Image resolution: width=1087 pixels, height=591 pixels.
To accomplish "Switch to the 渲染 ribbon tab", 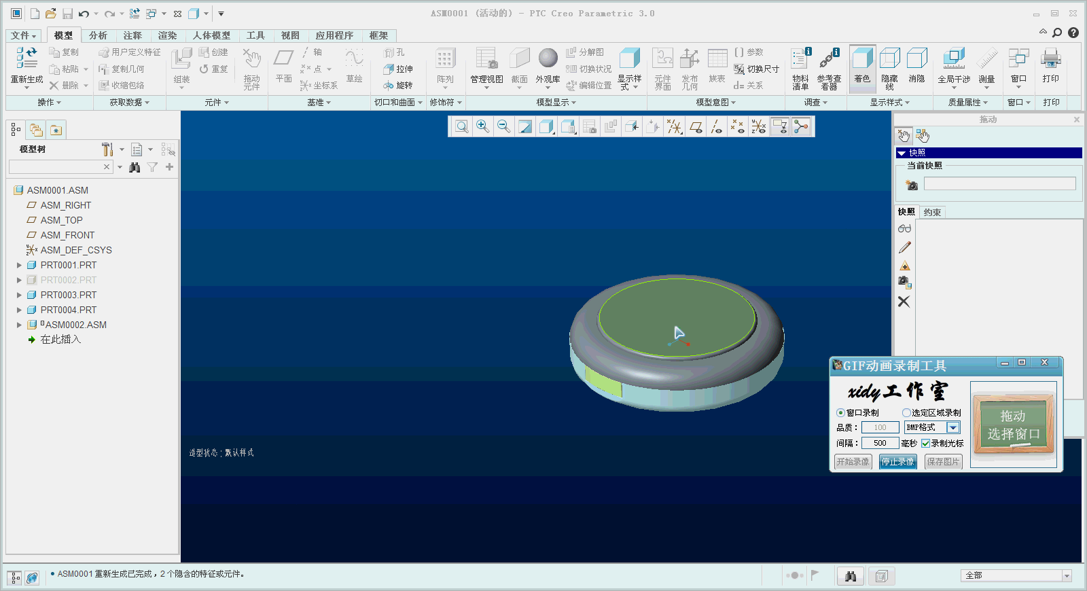I will (x=167, y=35).
